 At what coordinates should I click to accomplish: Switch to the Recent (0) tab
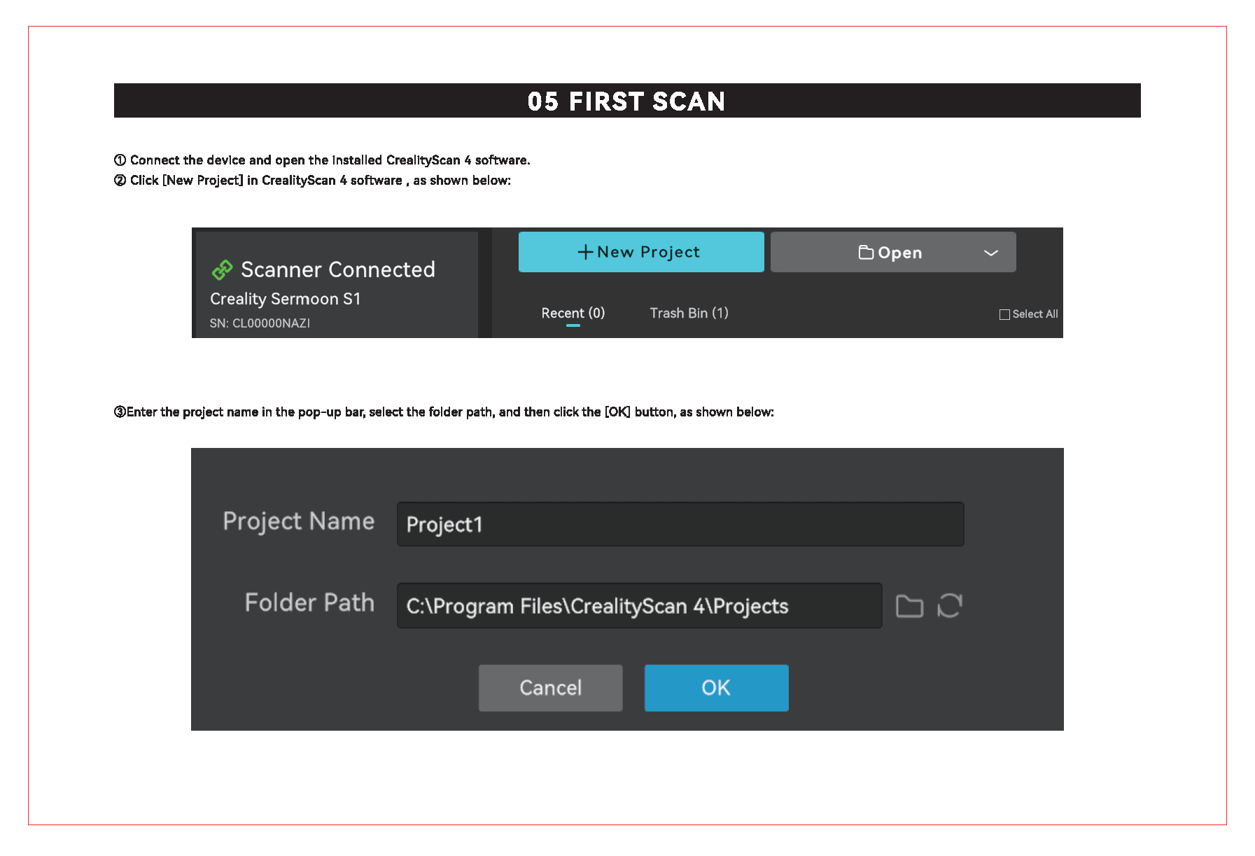coord(573,313)
